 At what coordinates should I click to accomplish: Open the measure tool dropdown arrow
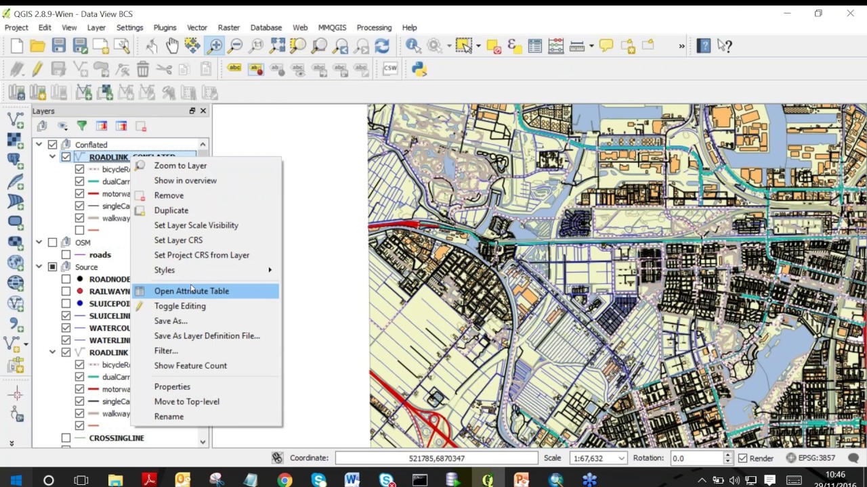591,46
